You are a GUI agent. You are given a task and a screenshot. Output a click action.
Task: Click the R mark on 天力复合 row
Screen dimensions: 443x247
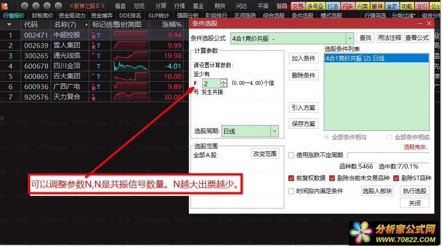click(x=94, y=98)
